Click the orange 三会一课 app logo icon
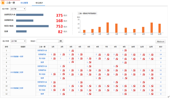Viewport: 171px width, 102px height. click(x=3, y=3)
